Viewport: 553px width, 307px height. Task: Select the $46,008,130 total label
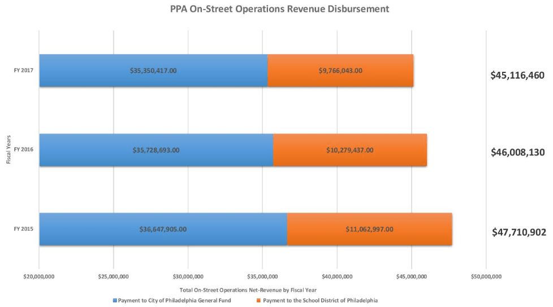pos(517,152)
